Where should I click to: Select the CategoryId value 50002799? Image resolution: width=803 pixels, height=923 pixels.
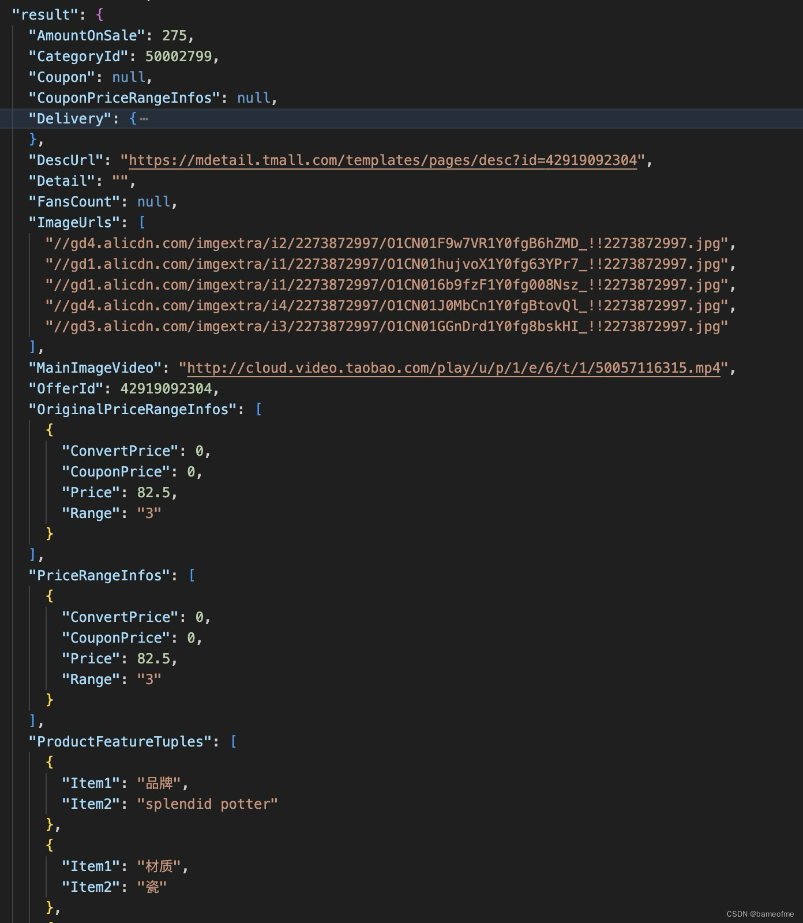click(x=178, y=57)
